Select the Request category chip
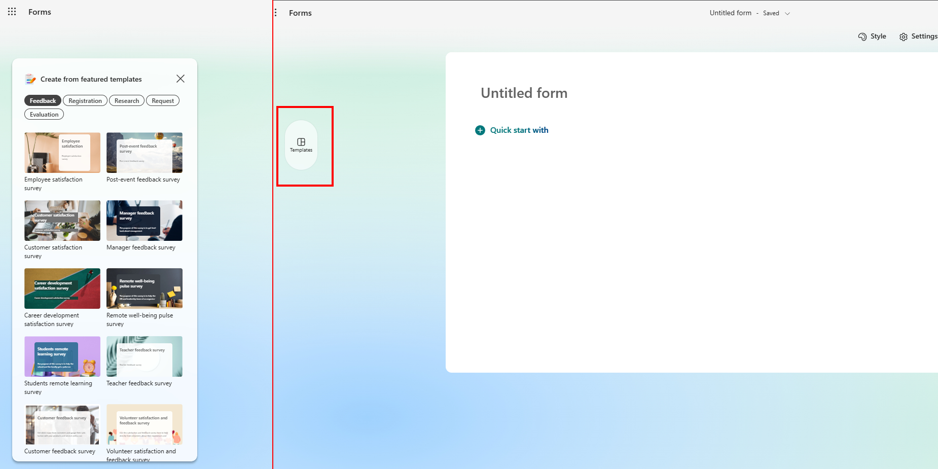Viewport: 938px width, 469px height. 163,101
